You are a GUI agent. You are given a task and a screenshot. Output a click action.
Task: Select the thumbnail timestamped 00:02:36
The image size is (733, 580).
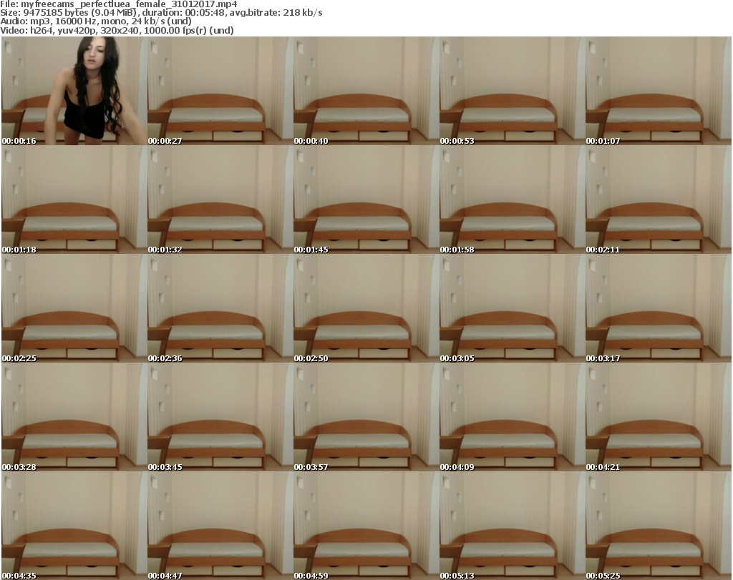tap(220, 308)
